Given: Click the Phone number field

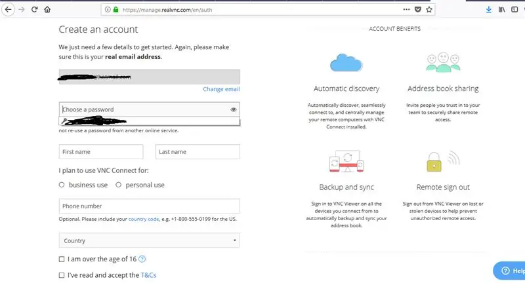Looking at the screenshot, I should [x=150, y=206].
